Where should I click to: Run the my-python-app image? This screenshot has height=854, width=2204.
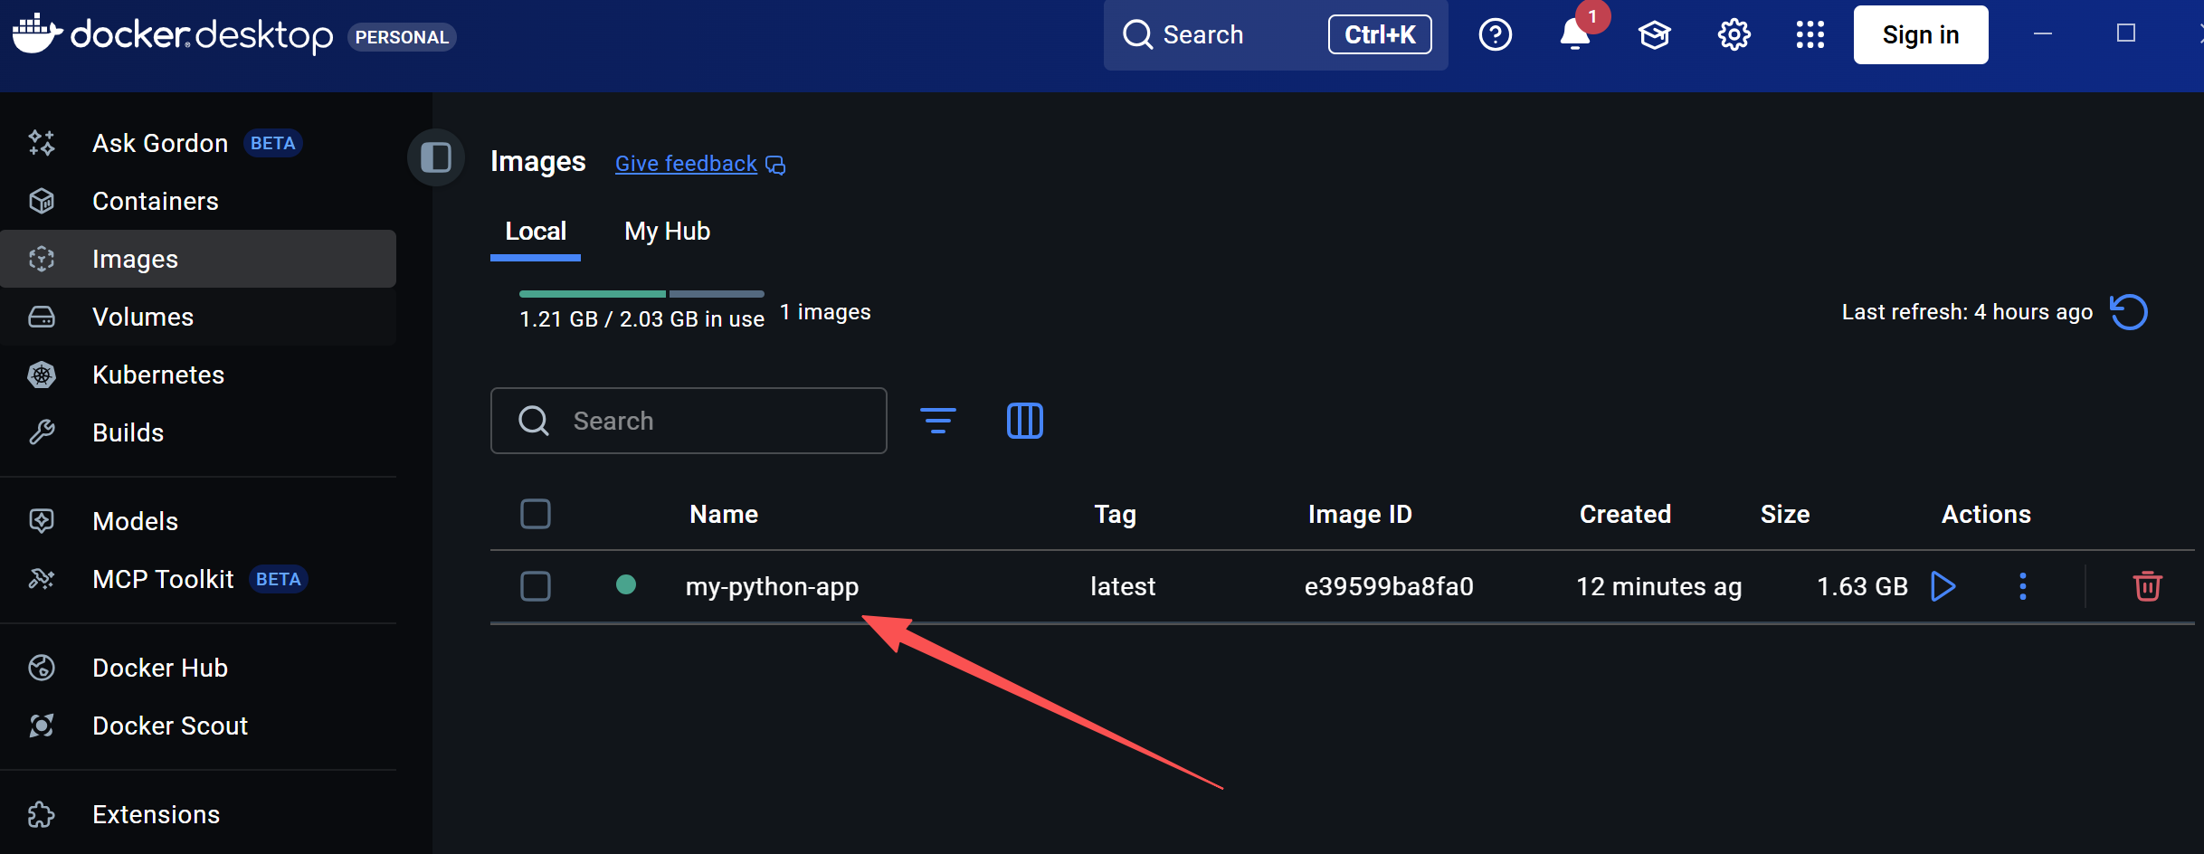tap(1943, 586)
